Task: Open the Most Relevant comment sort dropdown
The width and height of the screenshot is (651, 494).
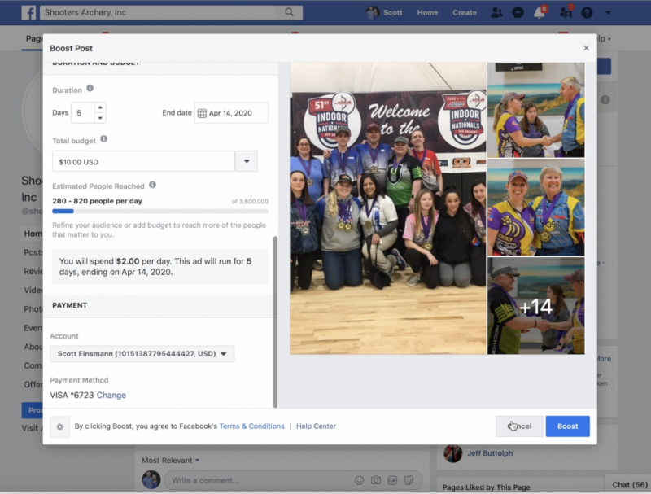Action: point(171,461)
